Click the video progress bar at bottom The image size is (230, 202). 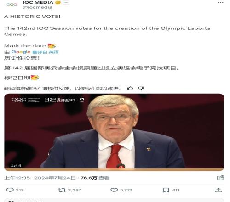(114, 169)
